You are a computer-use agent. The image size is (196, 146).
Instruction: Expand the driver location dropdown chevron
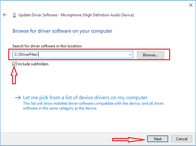coord(130,55)
